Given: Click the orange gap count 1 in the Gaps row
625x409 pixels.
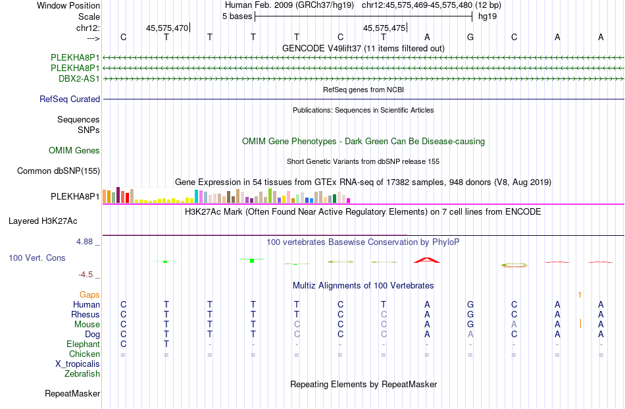Looking at the screenshot, I should coord(580,295).
